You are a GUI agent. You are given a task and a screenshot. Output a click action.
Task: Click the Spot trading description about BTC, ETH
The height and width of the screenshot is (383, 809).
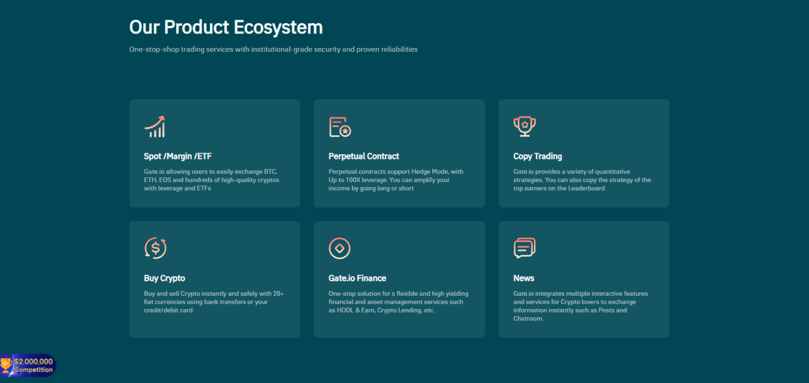click(211, 180)
